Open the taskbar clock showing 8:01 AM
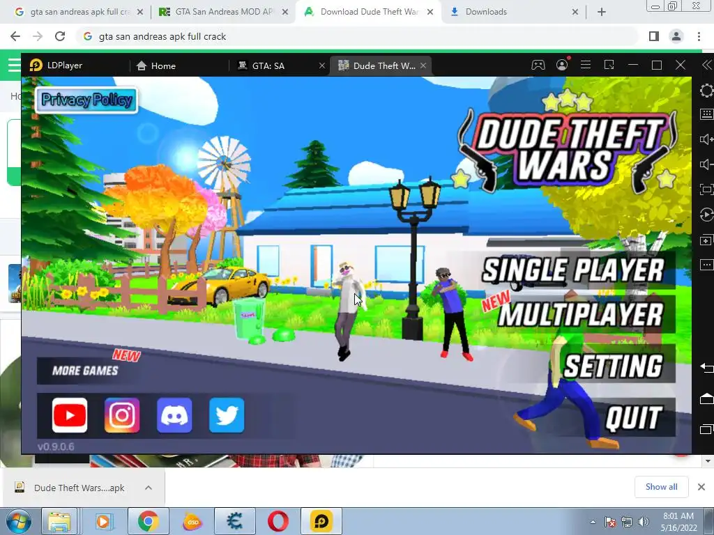 coord(678,522)
